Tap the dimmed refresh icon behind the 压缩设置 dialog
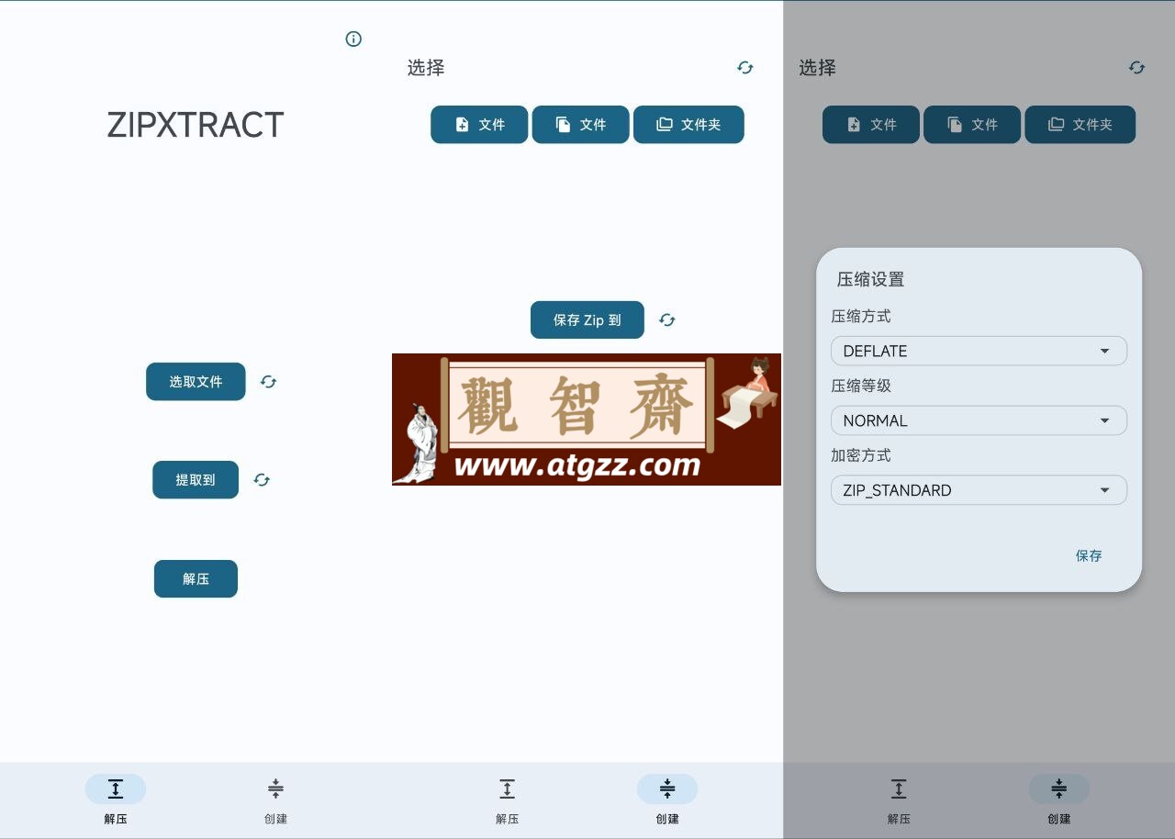This screenshot has height=839, width=1175. click(x=1137, y=68)
